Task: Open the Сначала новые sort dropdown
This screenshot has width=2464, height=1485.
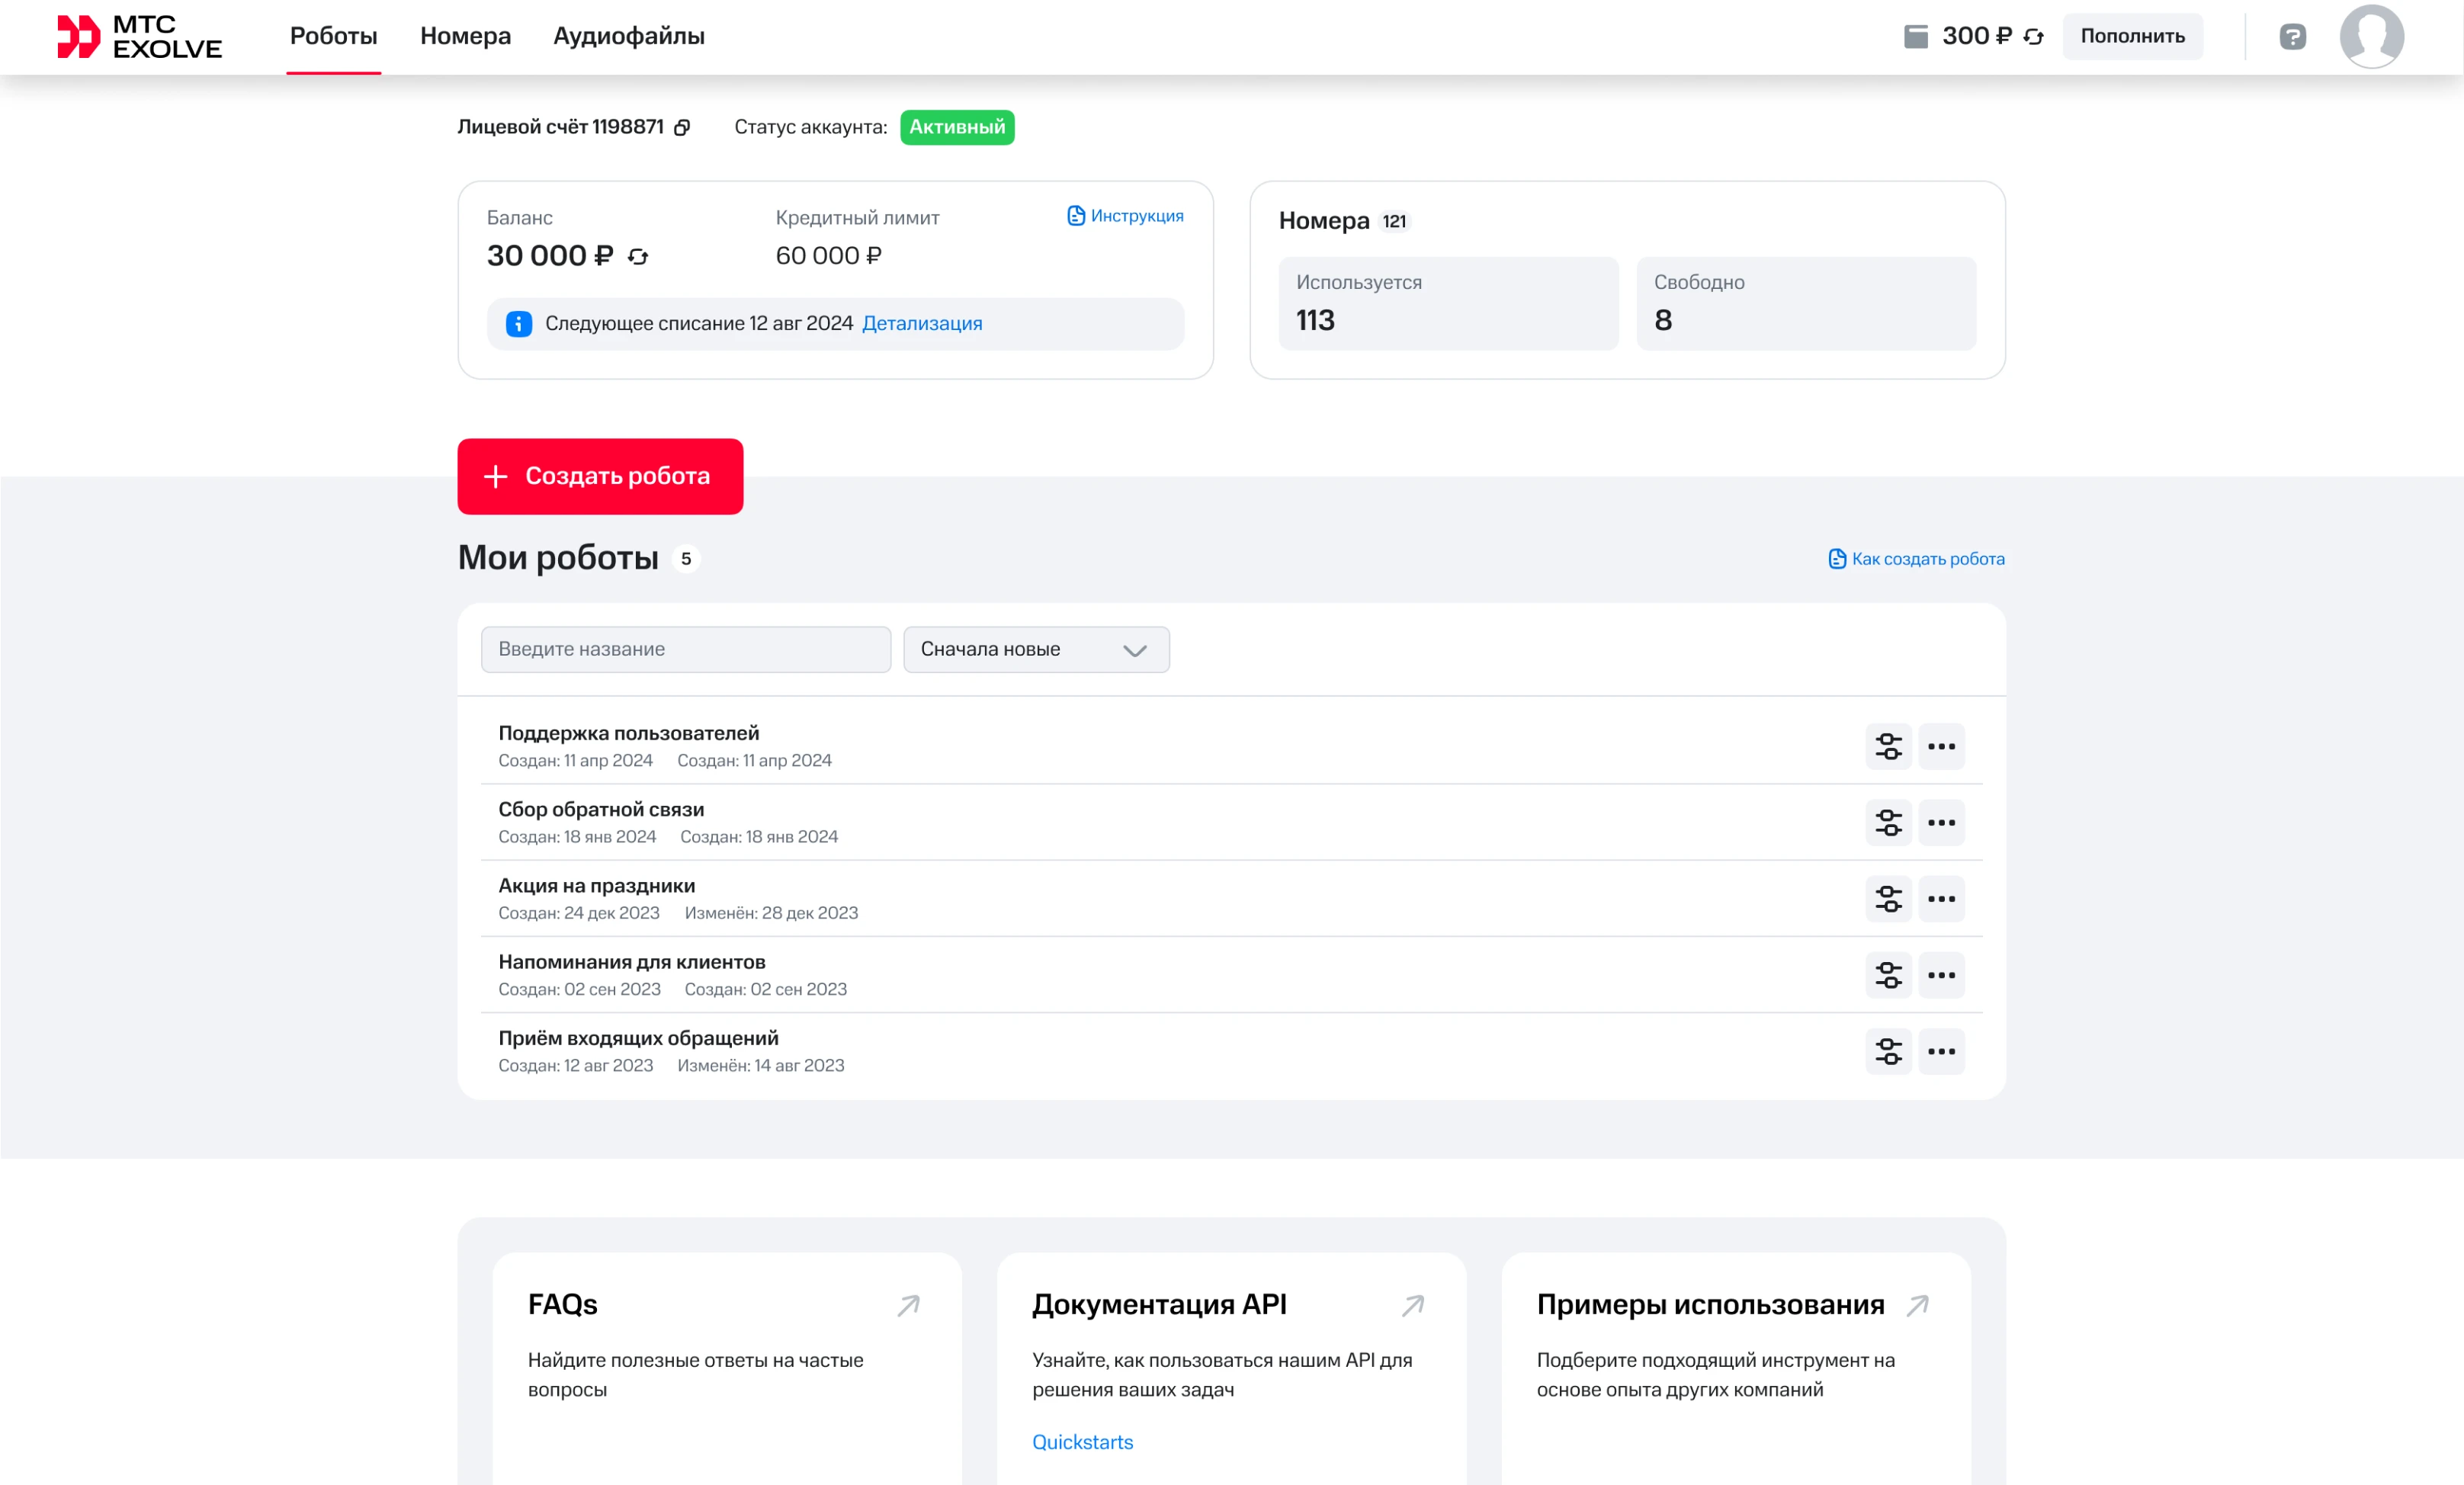Action: [1036, 649]
